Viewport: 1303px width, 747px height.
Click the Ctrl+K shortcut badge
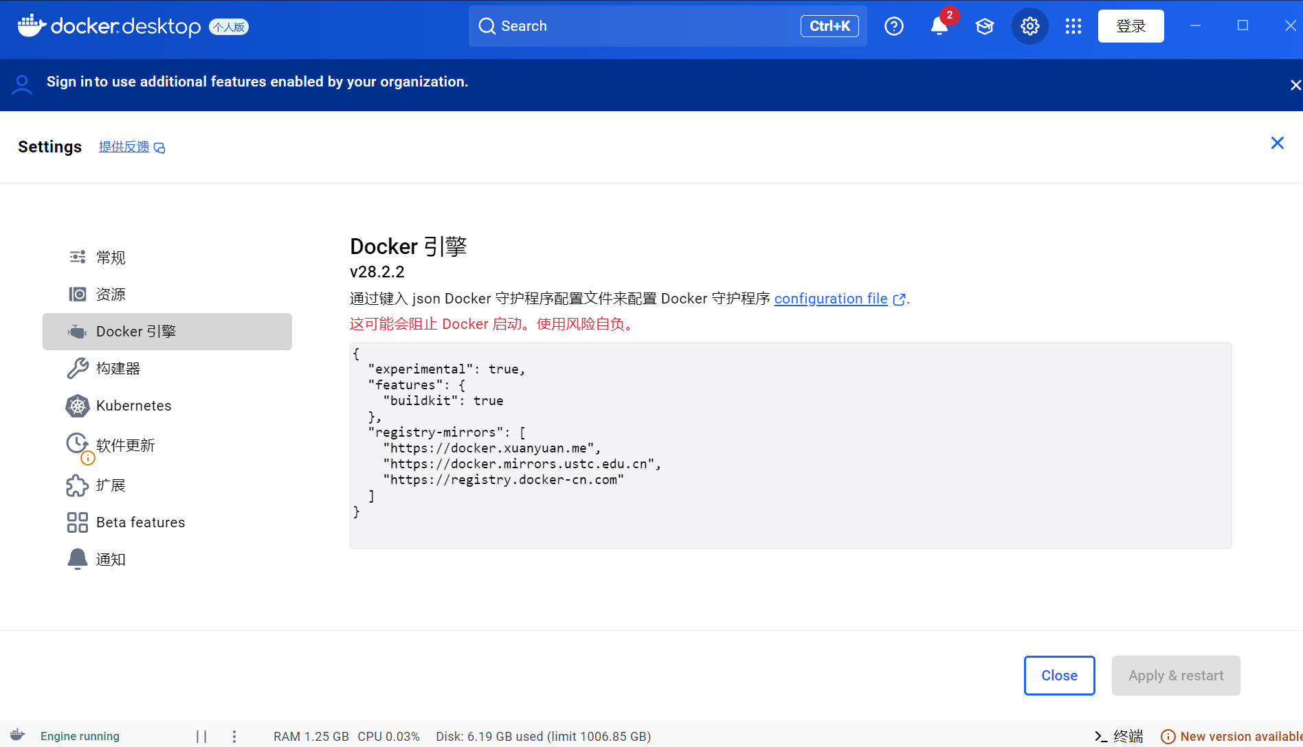(x=829, y=26)
